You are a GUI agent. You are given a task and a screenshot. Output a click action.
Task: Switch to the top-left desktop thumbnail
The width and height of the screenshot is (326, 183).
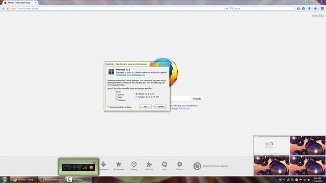coord(271,145)
